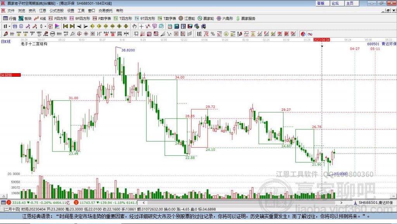Image resolution: width=397 pixels, height=224 pixels.
Task: Open the calculator icon
Action: pyautogui.click(x=176, y=26)
